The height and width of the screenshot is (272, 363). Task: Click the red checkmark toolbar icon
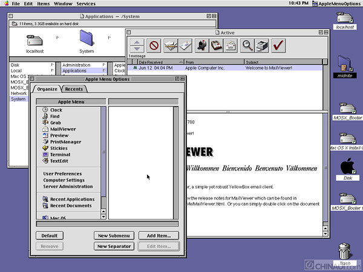[x=278, y=45]
